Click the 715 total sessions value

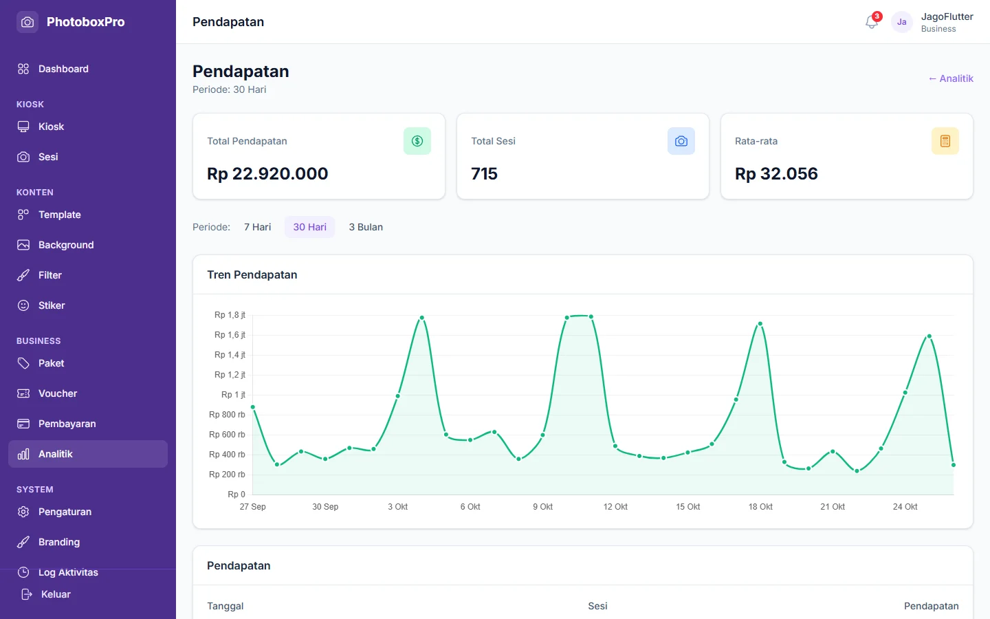[x=485, y=173]
